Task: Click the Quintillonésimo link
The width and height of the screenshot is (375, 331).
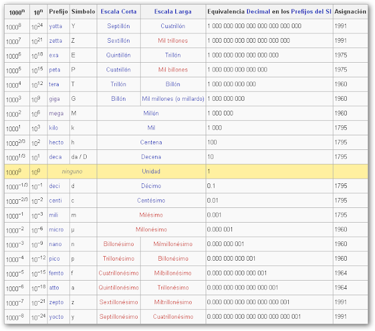Action: pyautogui.click(x=118, y=288)
